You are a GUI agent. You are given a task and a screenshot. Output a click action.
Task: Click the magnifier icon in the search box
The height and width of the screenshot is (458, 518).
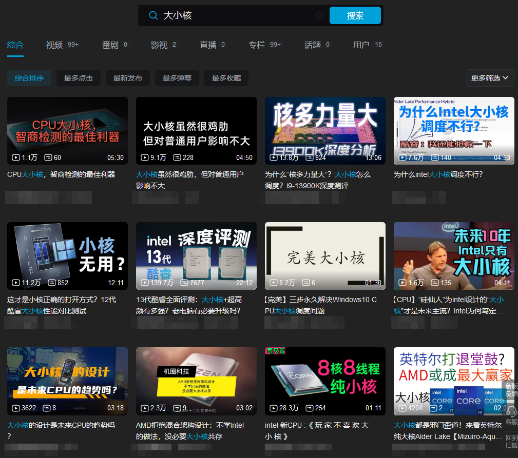154,15
